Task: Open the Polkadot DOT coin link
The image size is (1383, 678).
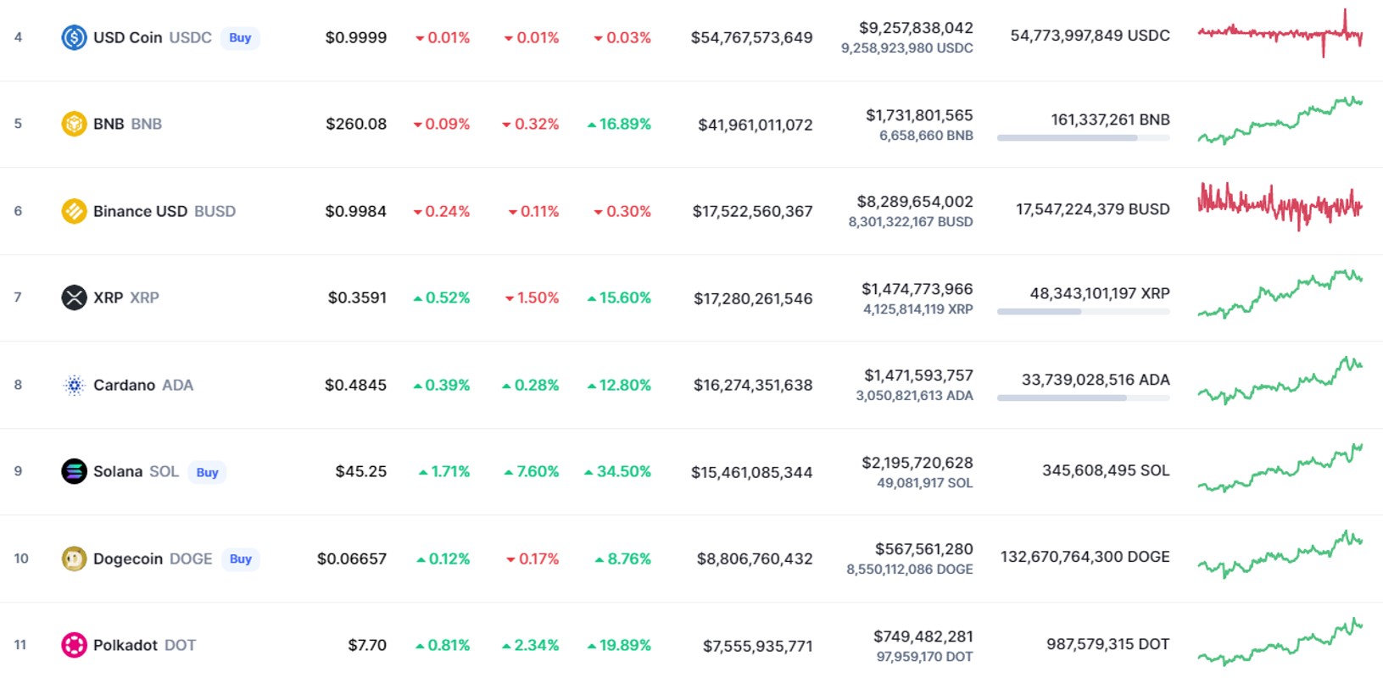Action: point(144,645)
